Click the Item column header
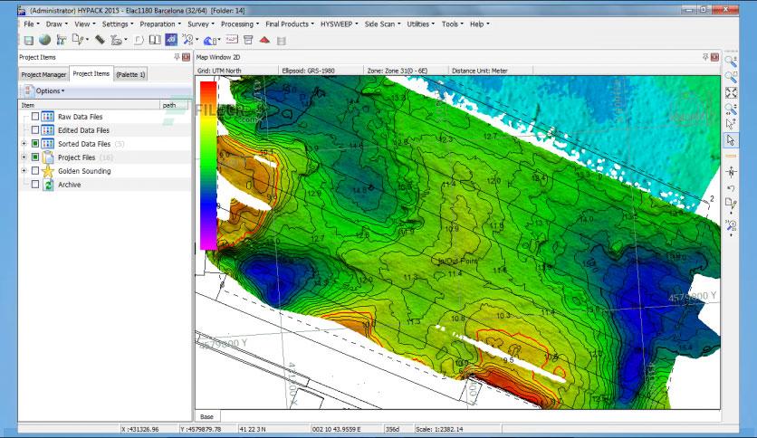Viewport: 757px width, 438px height. tap(89, 105)
